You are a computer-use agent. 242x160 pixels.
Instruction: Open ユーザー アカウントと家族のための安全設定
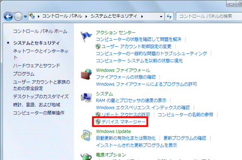pos(41,85)
